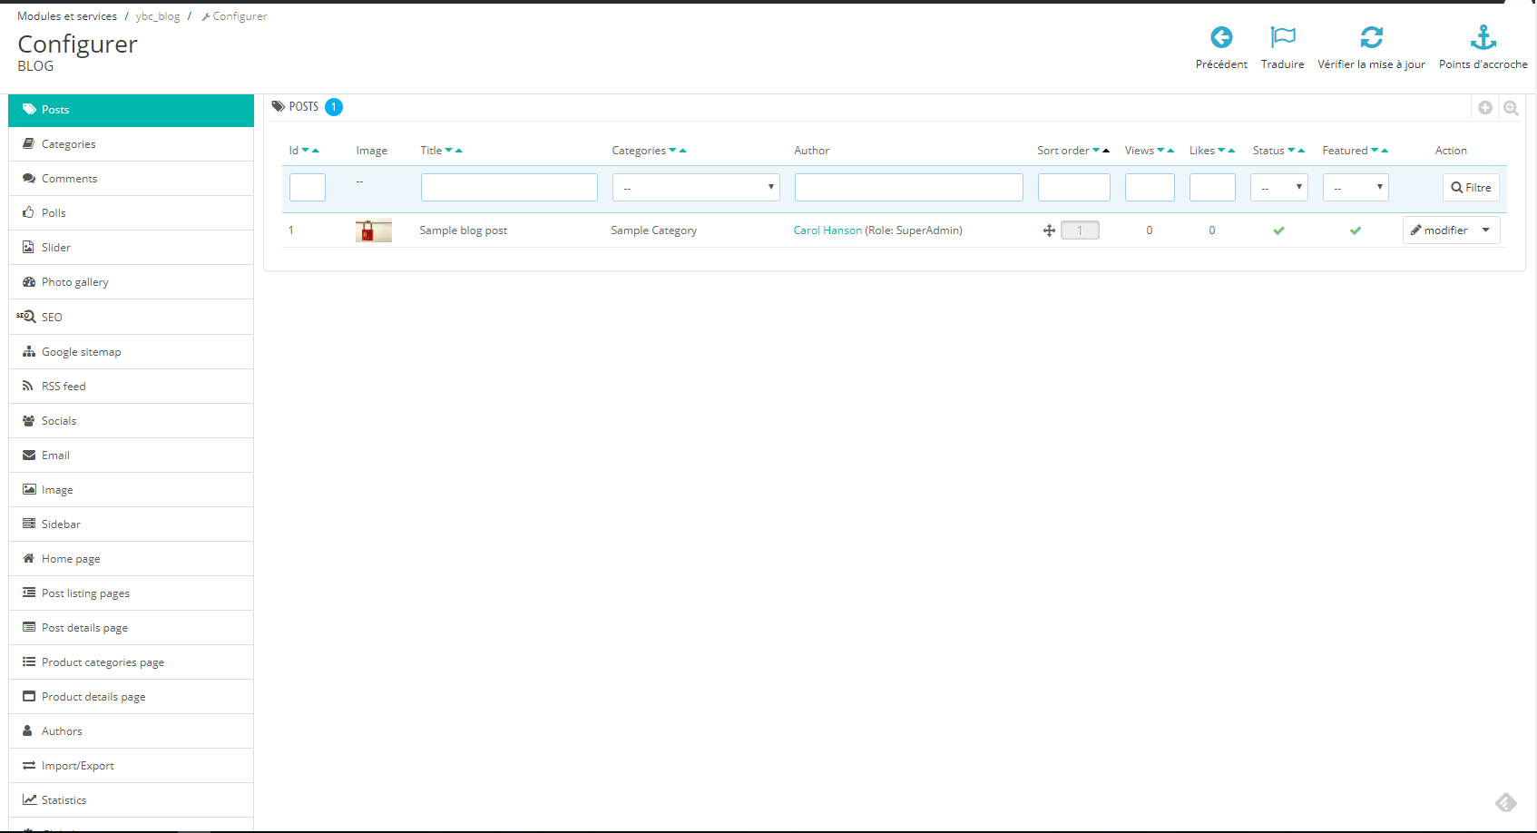
Task: Sort Title column ascending arrow
Action: [459, 151]
